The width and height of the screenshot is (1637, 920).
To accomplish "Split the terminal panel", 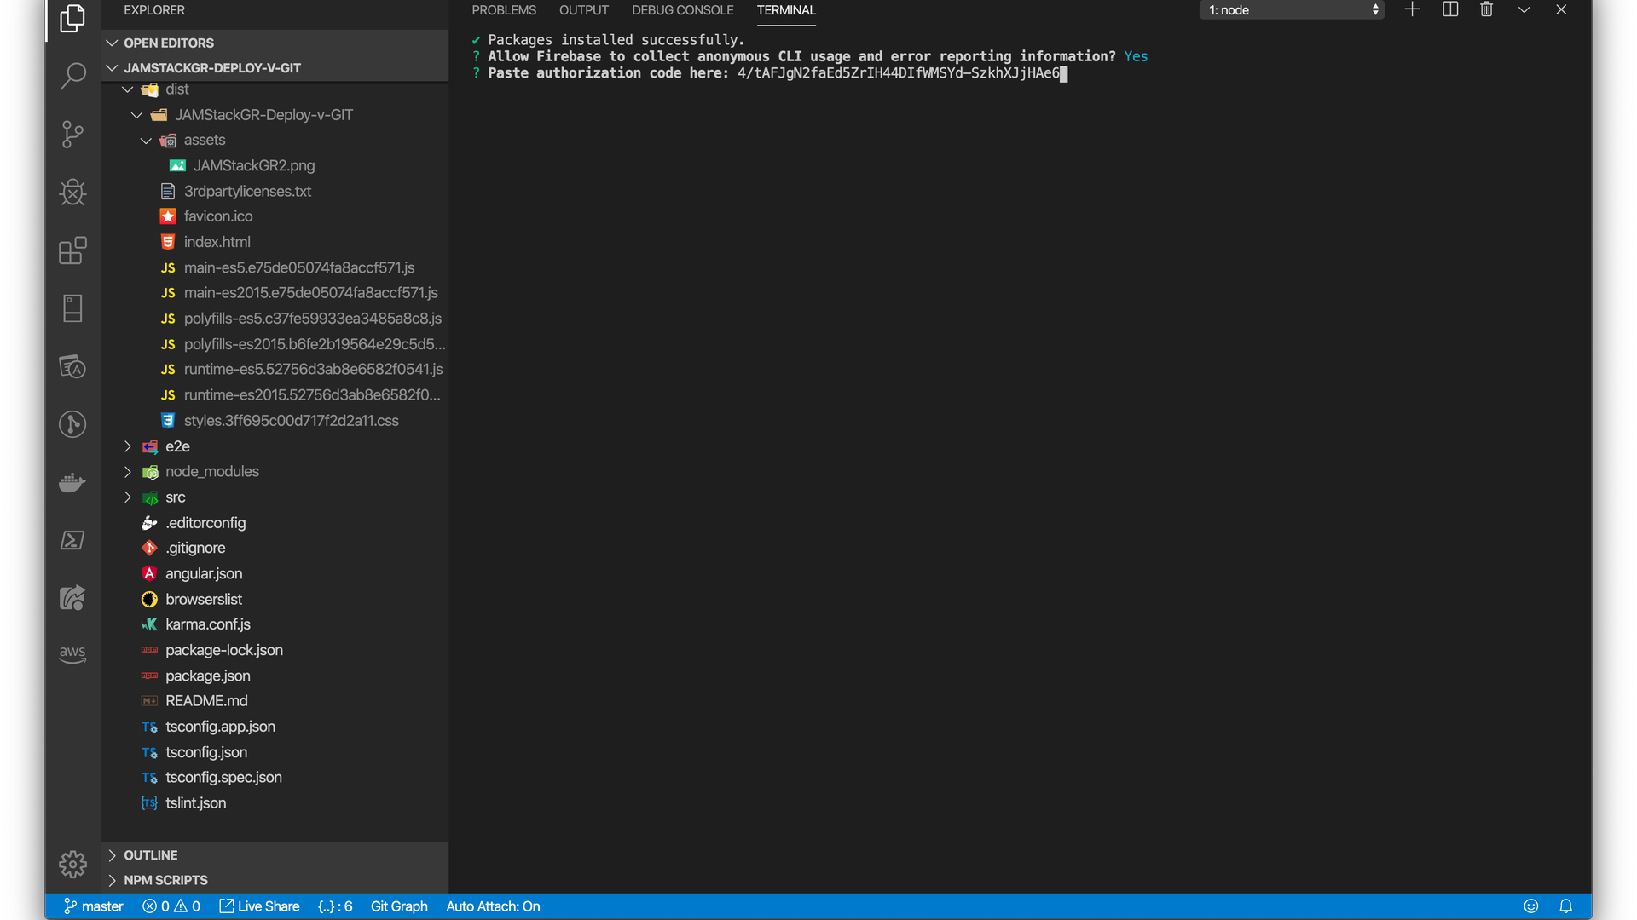I will tap(1449, 10).
